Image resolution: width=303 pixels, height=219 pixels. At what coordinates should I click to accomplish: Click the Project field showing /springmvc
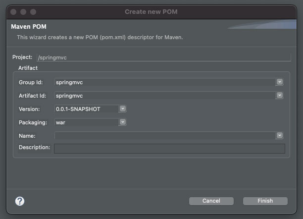point(164,57)
